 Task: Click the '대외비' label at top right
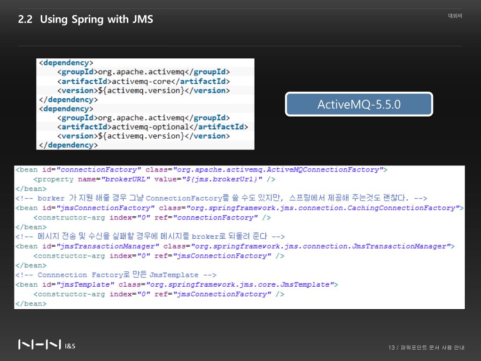click(455, 16)
